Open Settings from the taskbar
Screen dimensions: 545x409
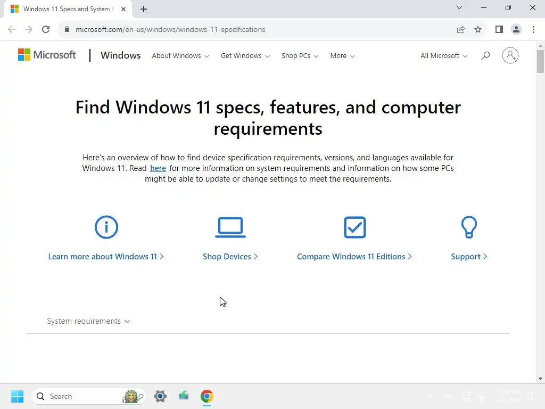click(x=160, y=396)
